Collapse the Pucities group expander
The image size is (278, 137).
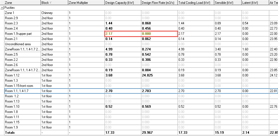2,8
